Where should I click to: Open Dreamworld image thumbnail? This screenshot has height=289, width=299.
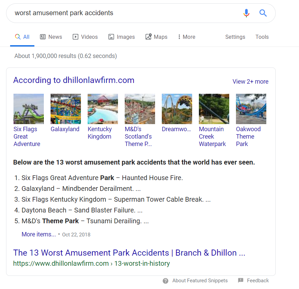click(177, 109)
